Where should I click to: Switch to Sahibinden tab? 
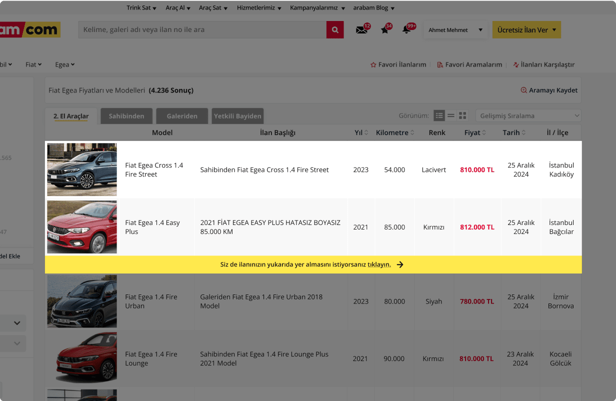[x=126, y=116]
